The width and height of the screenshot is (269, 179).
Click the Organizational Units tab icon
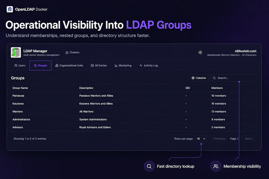click(x=56, y=65)
